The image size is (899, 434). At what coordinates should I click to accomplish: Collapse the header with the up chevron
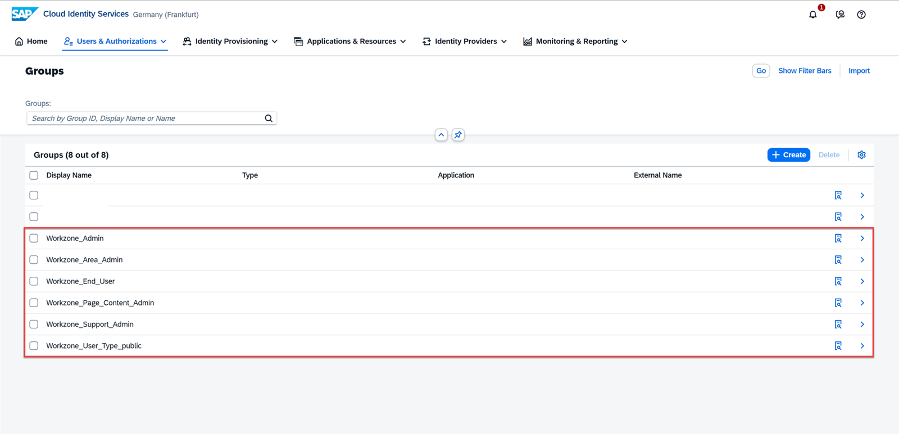(441, 135)
